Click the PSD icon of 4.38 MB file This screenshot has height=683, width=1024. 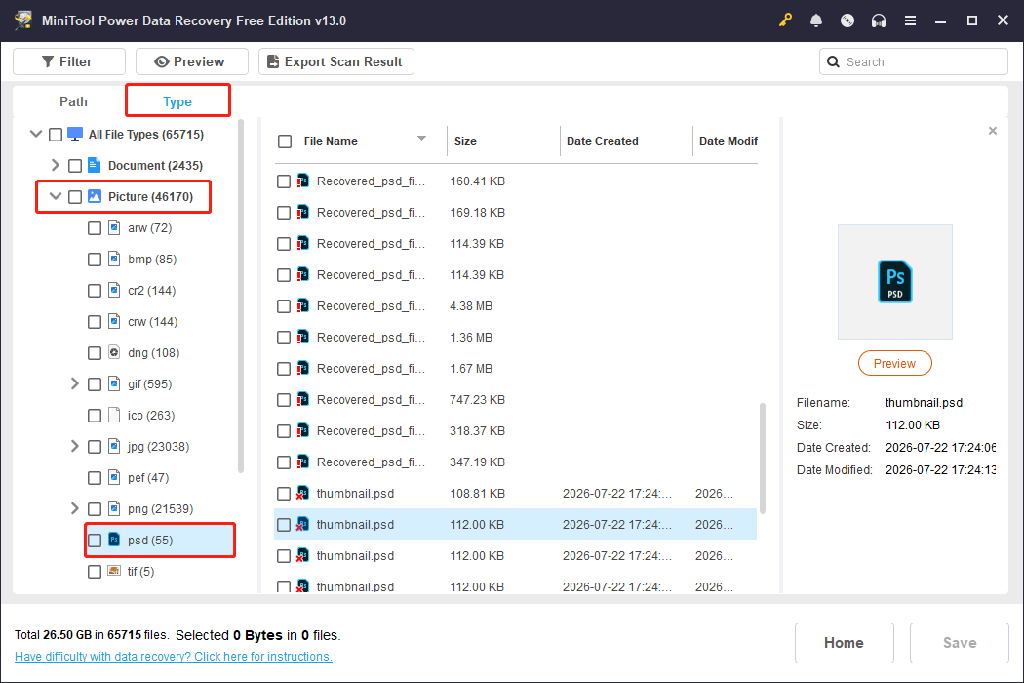[302, 305]
